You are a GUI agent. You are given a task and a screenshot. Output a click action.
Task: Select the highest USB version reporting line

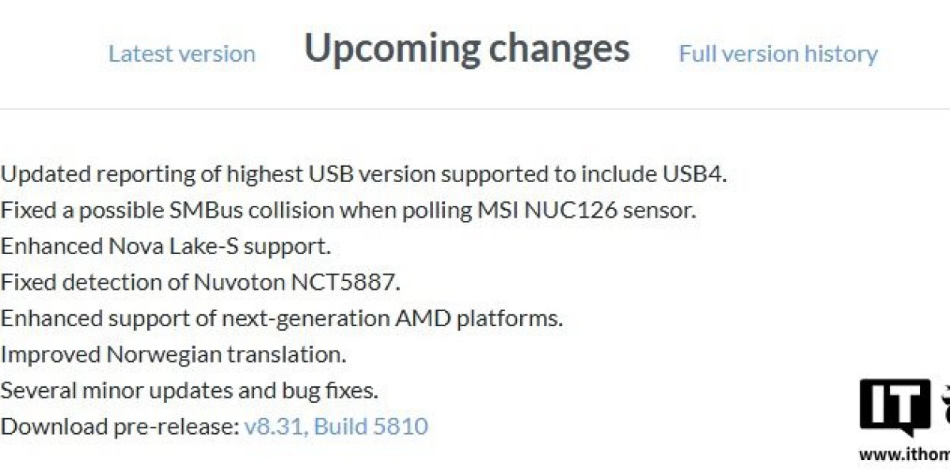point(363,174)
